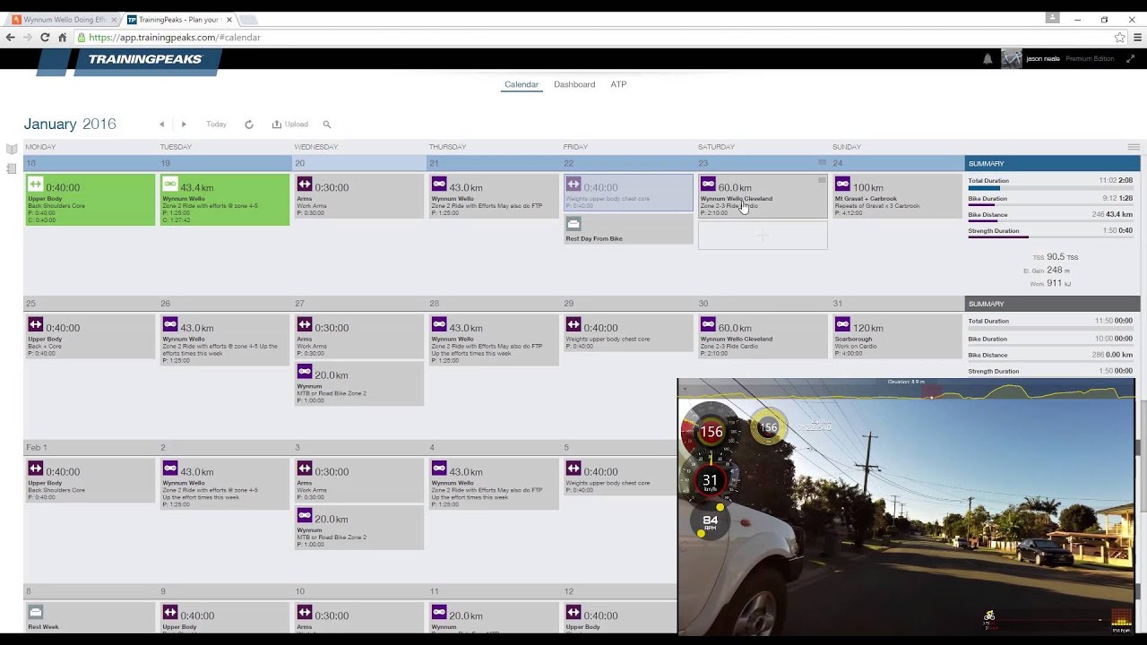Open jason neale account menu
The image size is (1147, 645).
[x=1043, y=59]
